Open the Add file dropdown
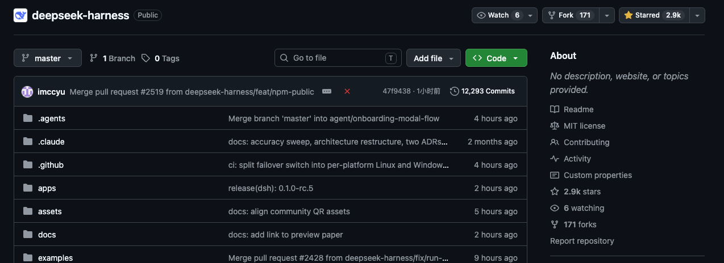The image size is (724, 263). click(x=434, y=58)
